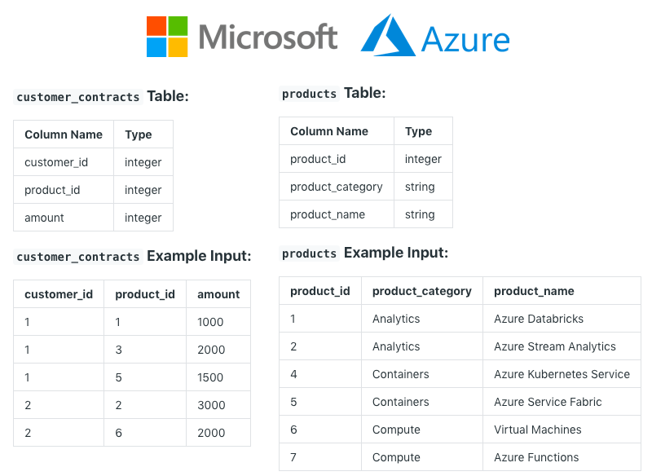Click the amount cell showing 1000
652x476 pixels.
click(210, 322)
